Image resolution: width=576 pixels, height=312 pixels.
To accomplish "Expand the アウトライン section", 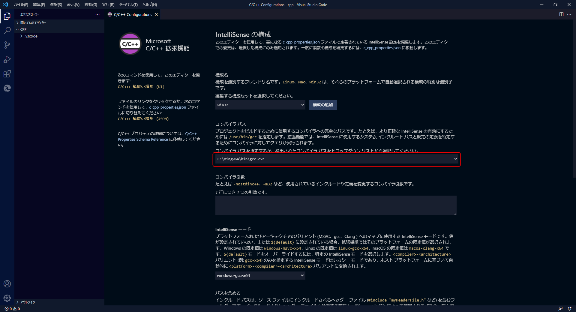I will pos(59,302).
